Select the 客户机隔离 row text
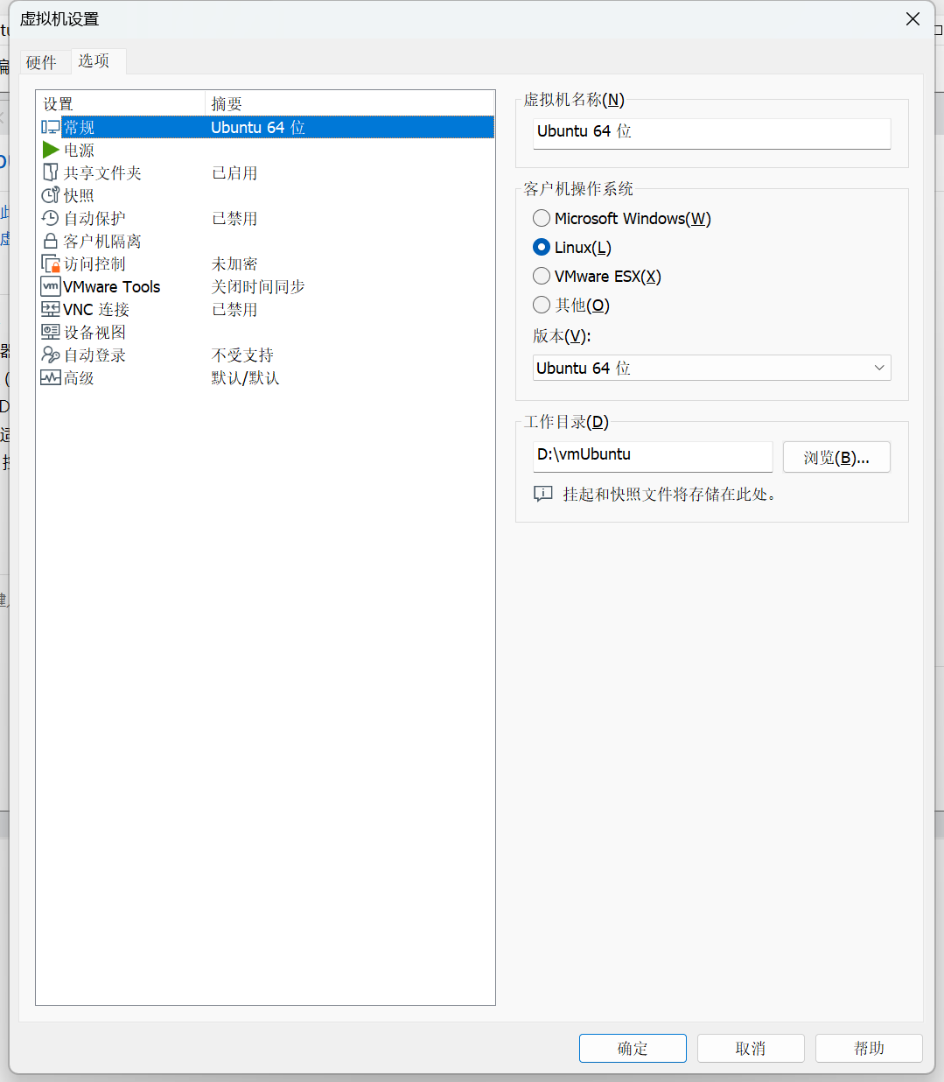Viewport: 944px width, 1082px height. [x=102, y=242]
